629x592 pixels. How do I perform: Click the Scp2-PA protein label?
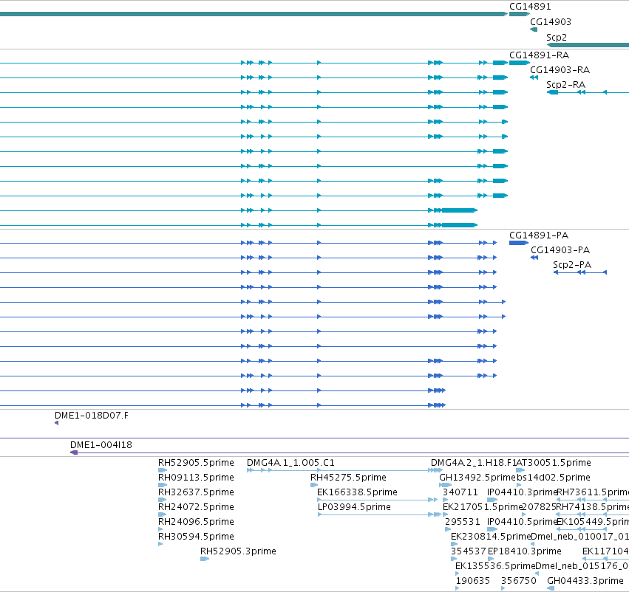(572, 265)
